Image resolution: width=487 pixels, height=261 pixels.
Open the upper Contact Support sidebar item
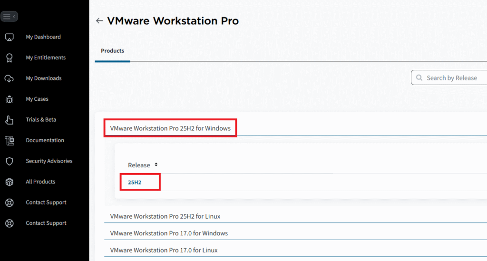point(46,203)
